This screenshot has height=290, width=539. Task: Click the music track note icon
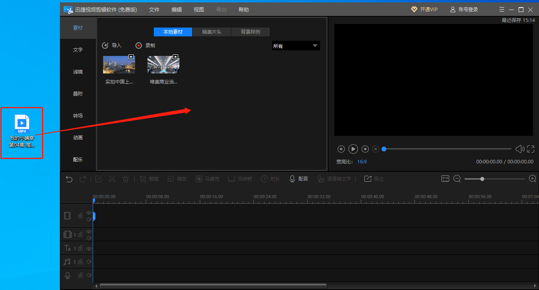68,262
